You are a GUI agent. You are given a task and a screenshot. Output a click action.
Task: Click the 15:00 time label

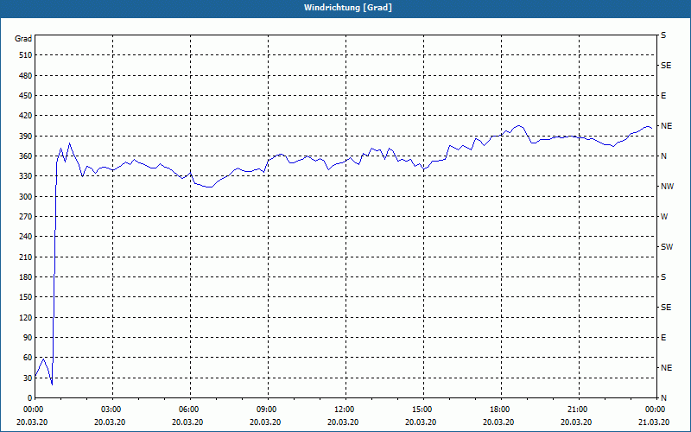pos(423,410)
